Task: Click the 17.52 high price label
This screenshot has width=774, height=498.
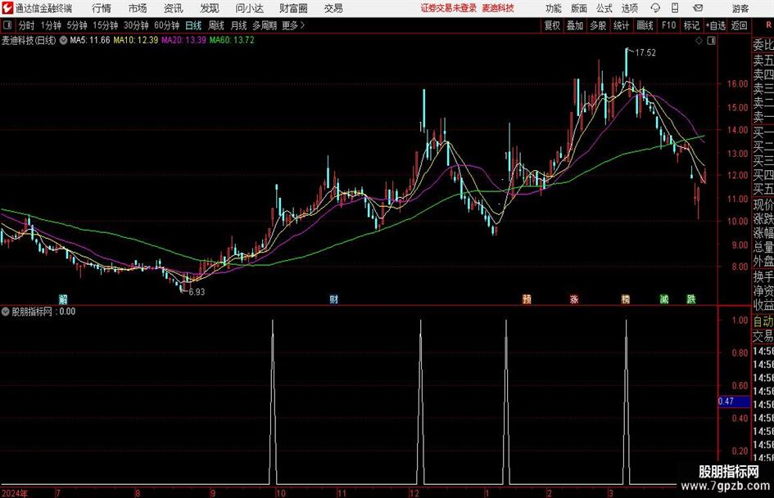Action: click(x=645, y=53)
